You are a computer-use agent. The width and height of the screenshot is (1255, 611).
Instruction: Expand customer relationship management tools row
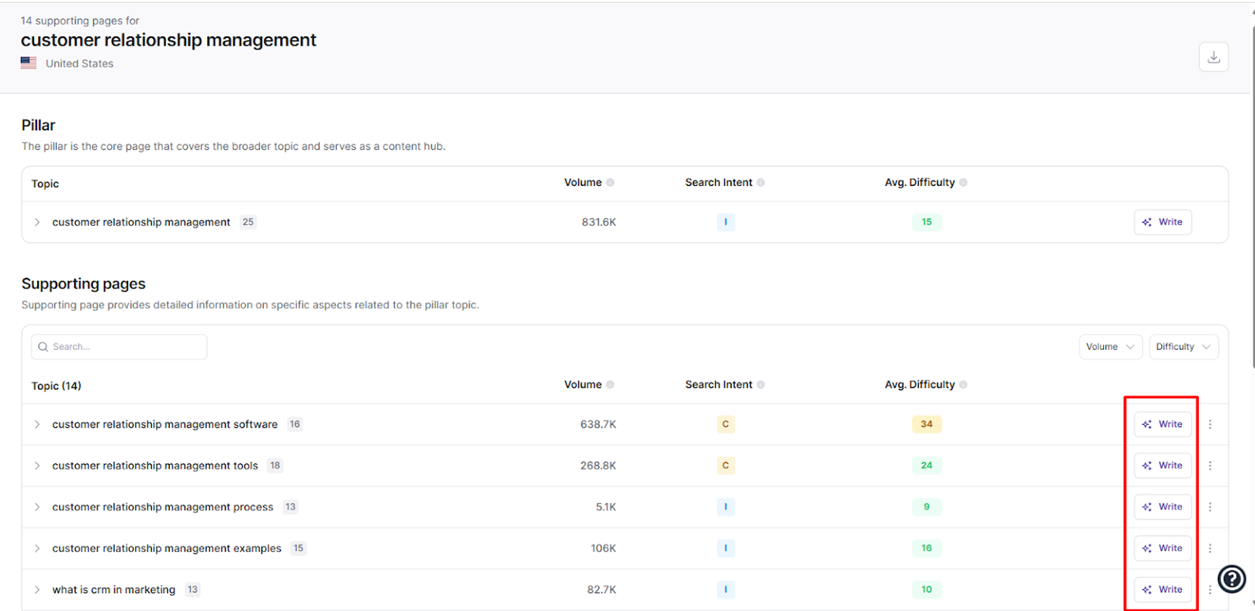coord(37,465)
